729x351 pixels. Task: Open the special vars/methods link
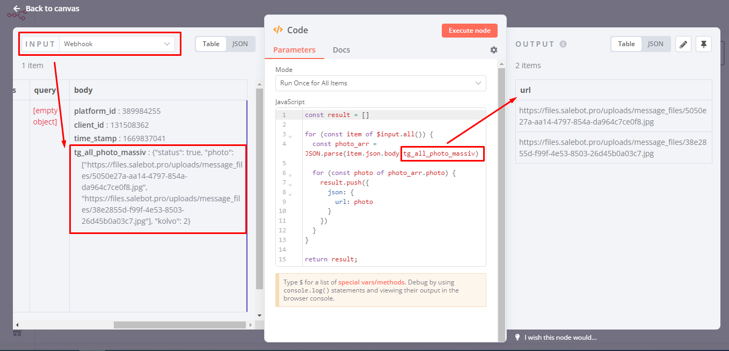click(371, 282)
